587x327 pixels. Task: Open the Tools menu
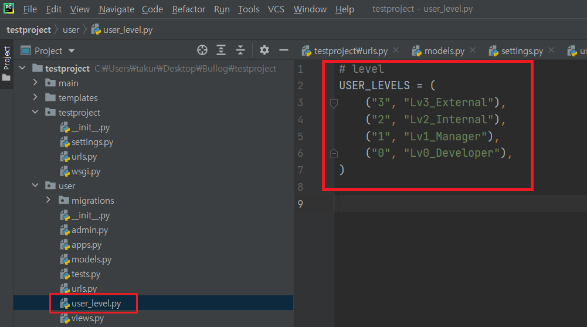249,9
